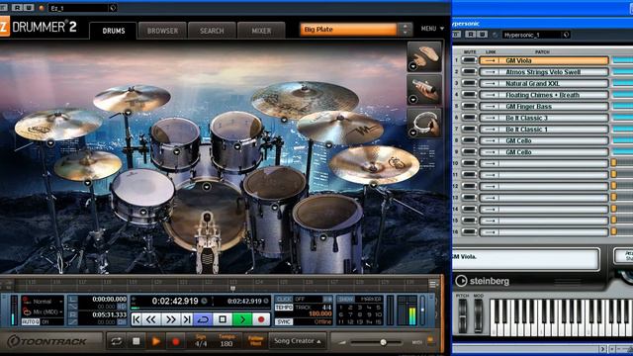Click the steinberg logo in Hypersonic
Image resolution: width=633 pixels, height=356 pixels.
(483, 281)
